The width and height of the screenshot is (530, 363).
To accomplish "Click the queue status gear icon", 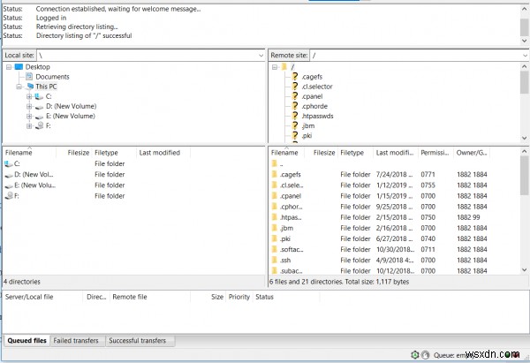I will point(415,354).
